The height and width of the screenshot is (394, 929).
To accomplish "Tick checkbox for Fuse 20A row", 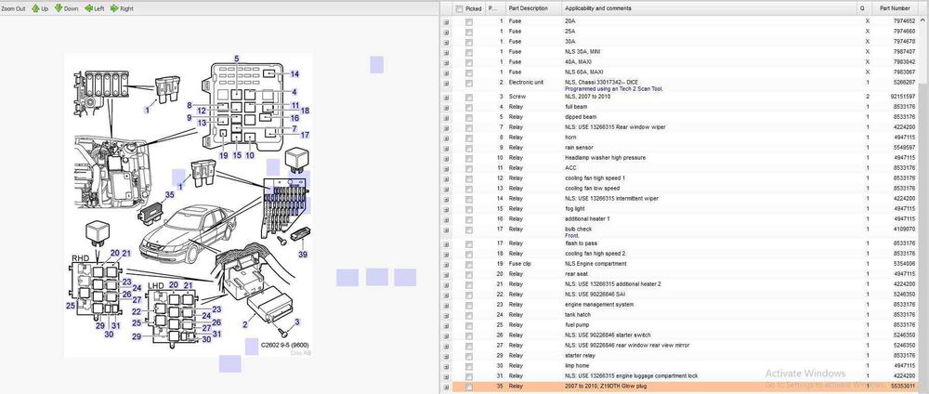I will pos(469,20).
